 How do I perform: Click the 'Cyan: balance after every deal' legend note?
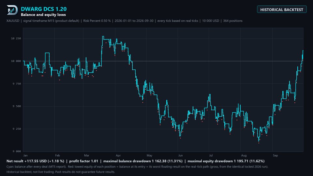(x=36, y=167)
